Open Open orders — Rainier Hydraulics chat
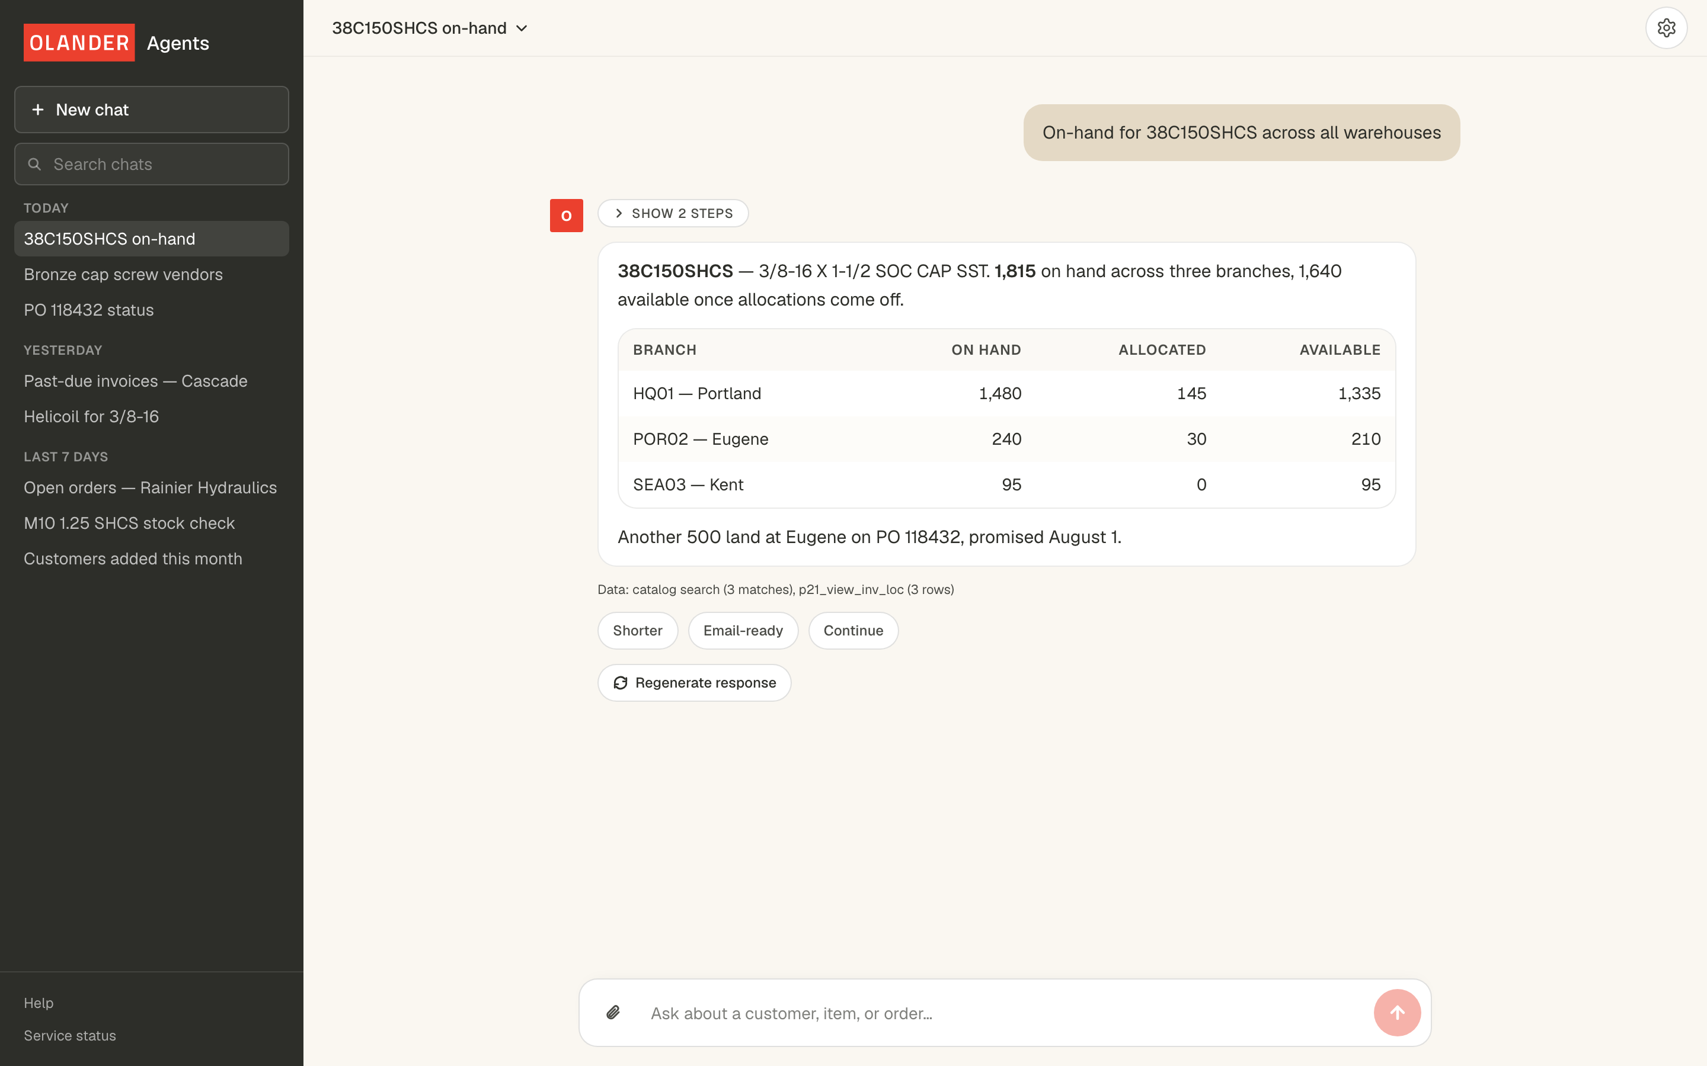 point(152,488)
